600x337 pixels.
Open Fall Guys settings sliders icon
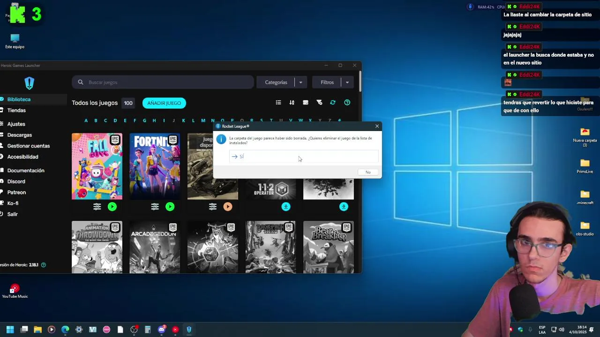(97, 206)
